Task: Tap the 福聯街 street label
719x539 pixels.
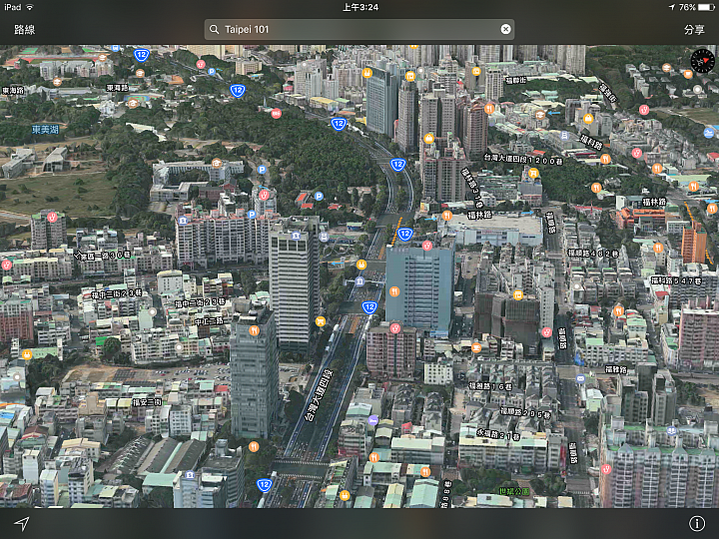Action: click(x=516, y=81)
